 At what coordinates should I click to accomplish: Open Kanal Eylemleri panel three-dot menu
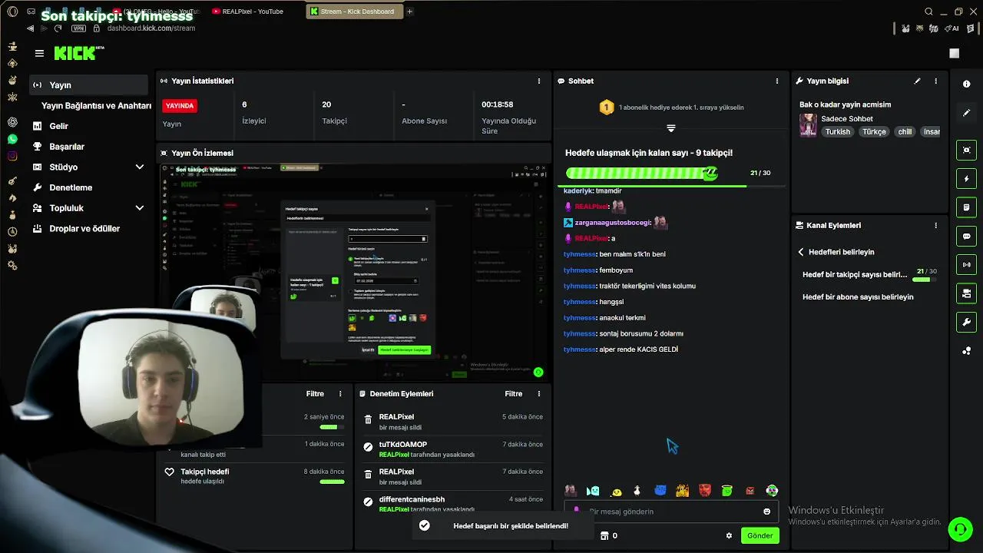(x=935, y=226)
